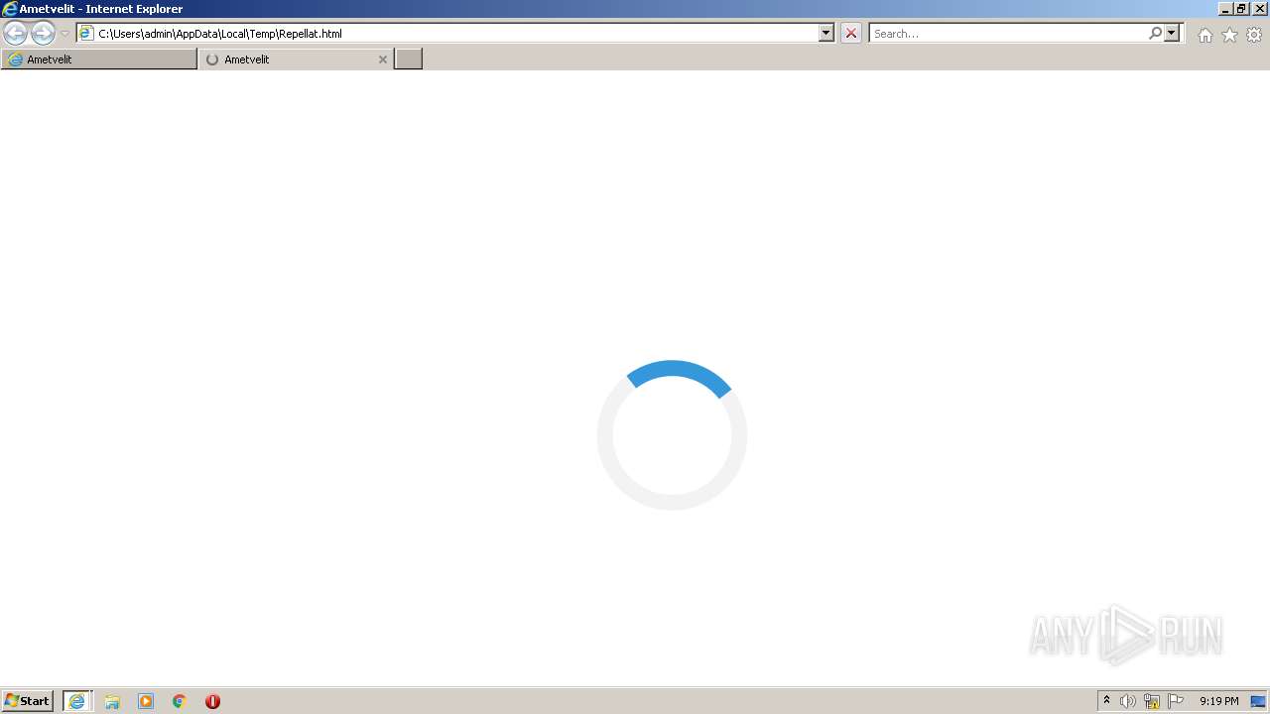
Task: Open a new tab button
Action: 409,59
